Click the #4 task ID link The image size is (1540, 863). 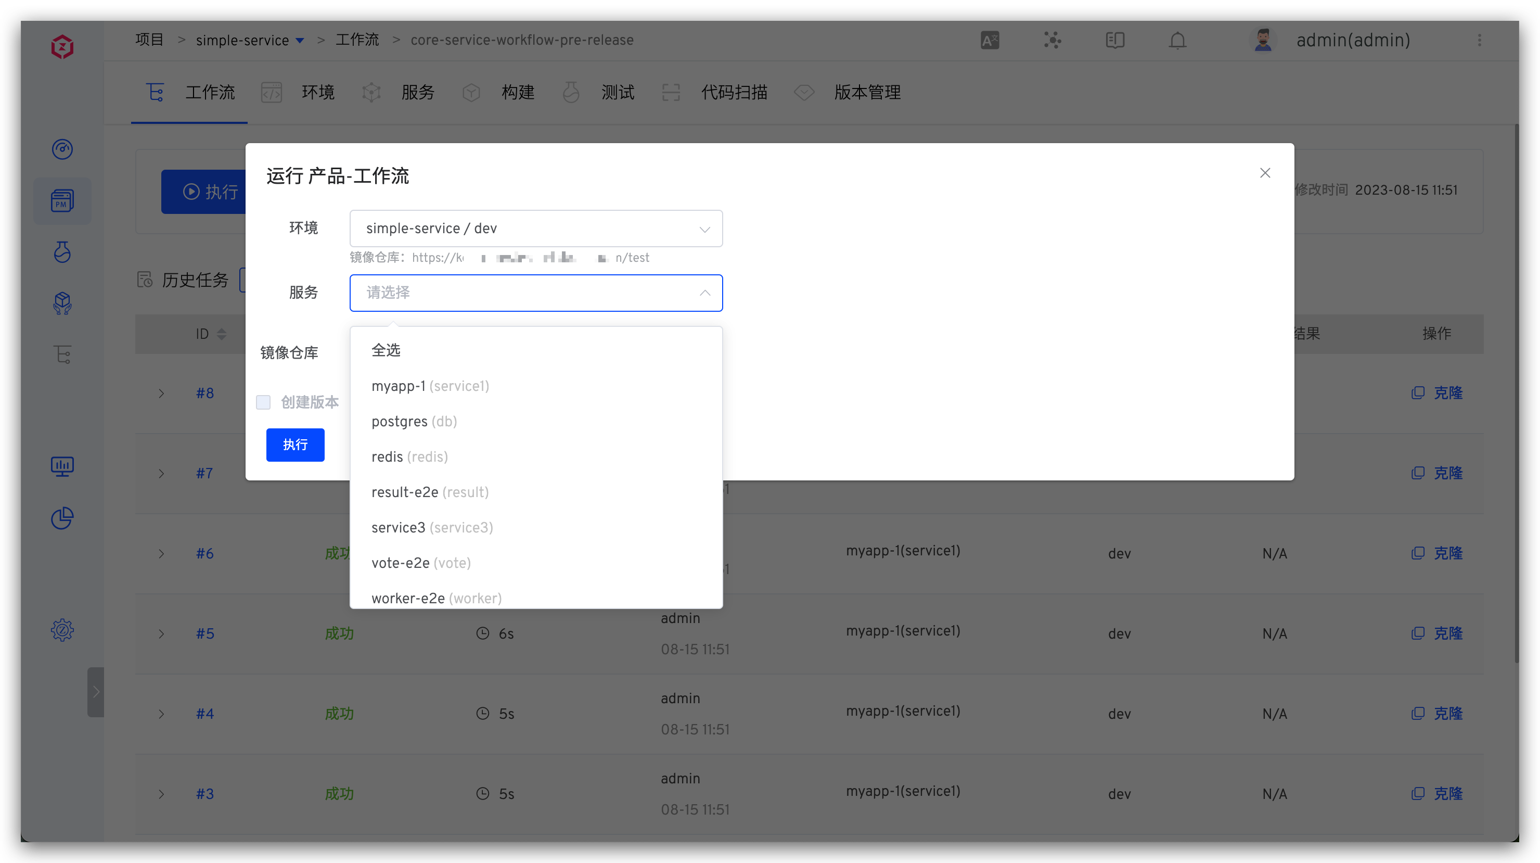(205, 714)
